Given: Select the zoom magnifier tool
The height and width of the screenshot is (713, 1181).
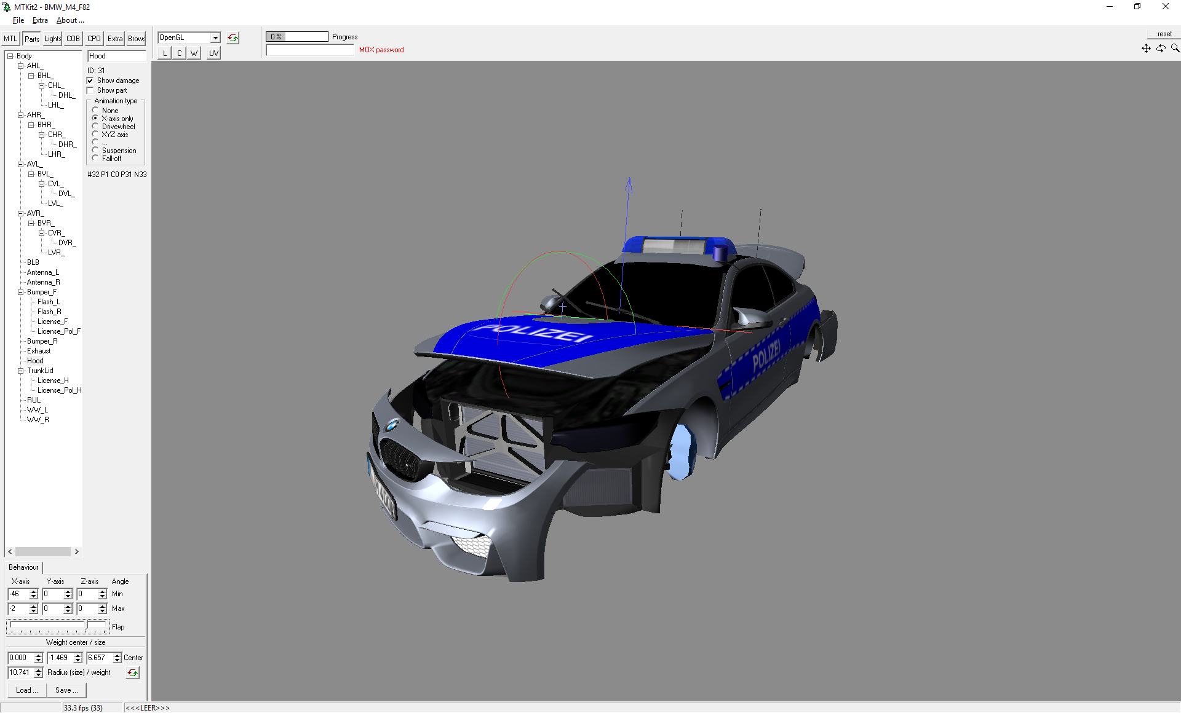Looking at the screenshot, I should [x=1175, y=48].
